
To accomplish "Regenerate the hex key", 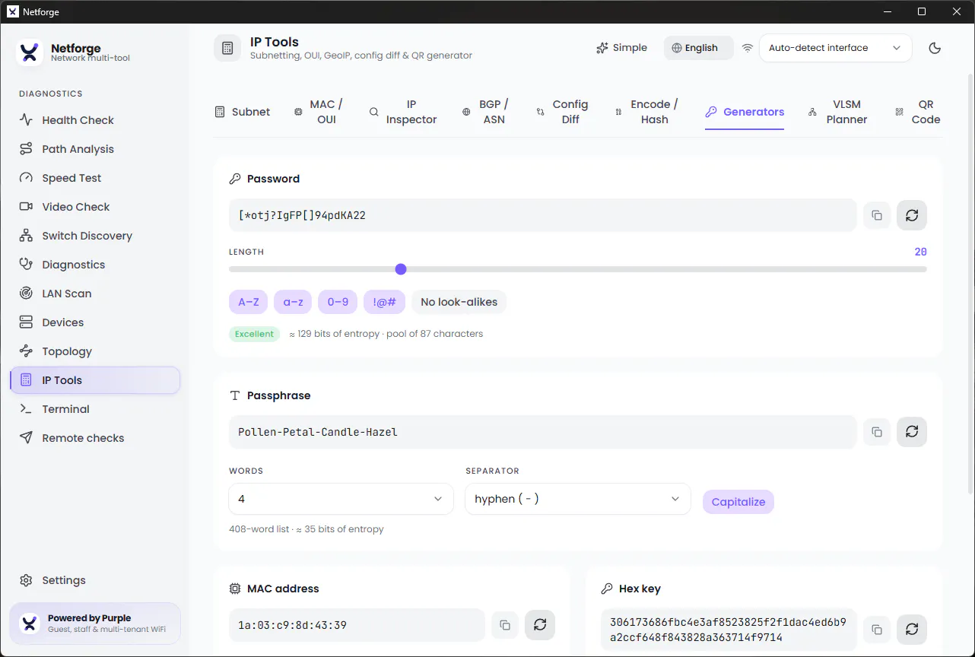I will click(912, 630).
